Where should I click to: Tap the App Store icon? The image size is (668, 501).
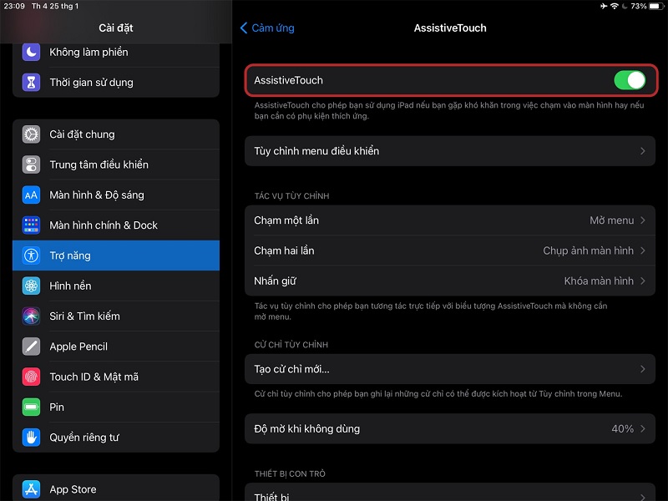coord(31,489)
